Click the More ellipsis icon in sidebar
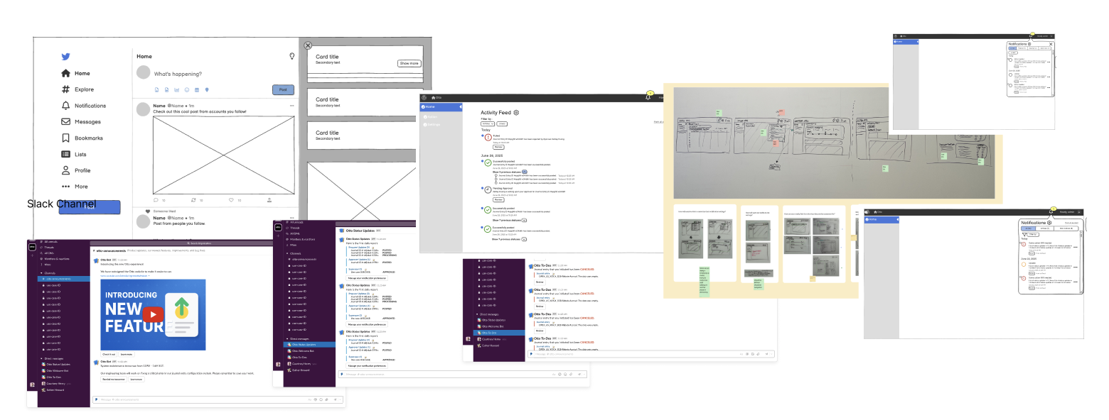The height and width of the screenshot is (420, 1109). tap(65, 187)
